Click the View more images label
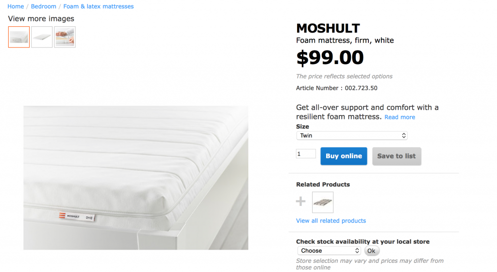The height and width of the screenshot is (272, 497). (41, 18)
